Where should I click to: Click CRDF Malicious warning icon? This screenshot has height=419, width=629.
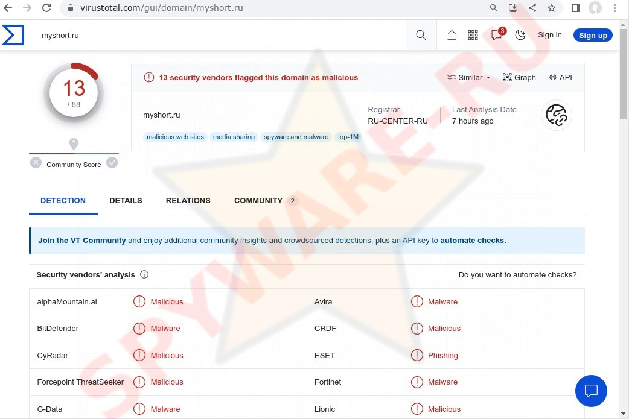pyautogui.click(x=417, y=329)
